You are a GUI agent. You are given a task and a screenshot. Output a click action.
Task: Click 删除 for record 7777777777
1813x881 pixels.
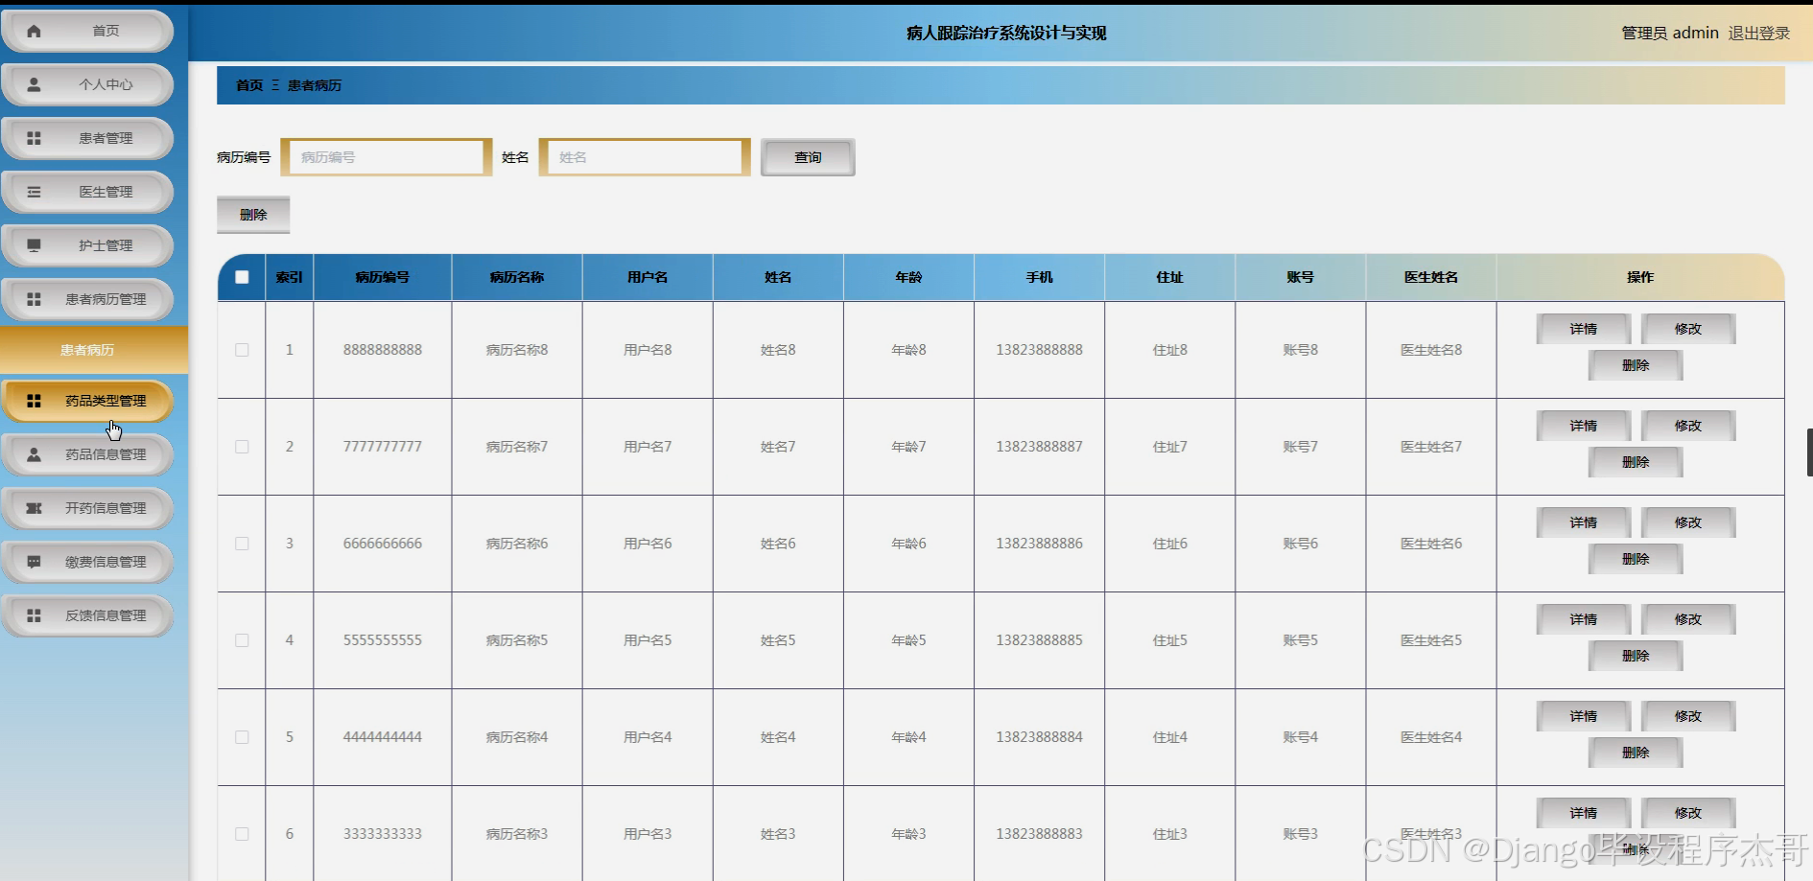pos(1636,462)
